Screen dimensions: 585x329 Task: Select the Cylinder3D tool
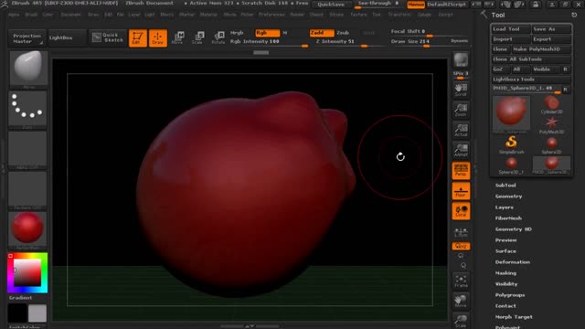(x=551, y=105)
